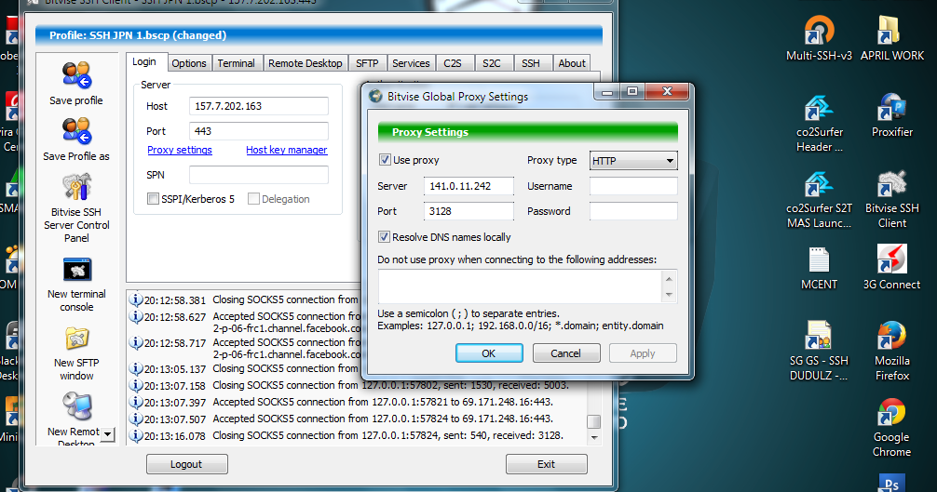
Task: Click the log panel scroll down arrow
Action: [594, 438]
